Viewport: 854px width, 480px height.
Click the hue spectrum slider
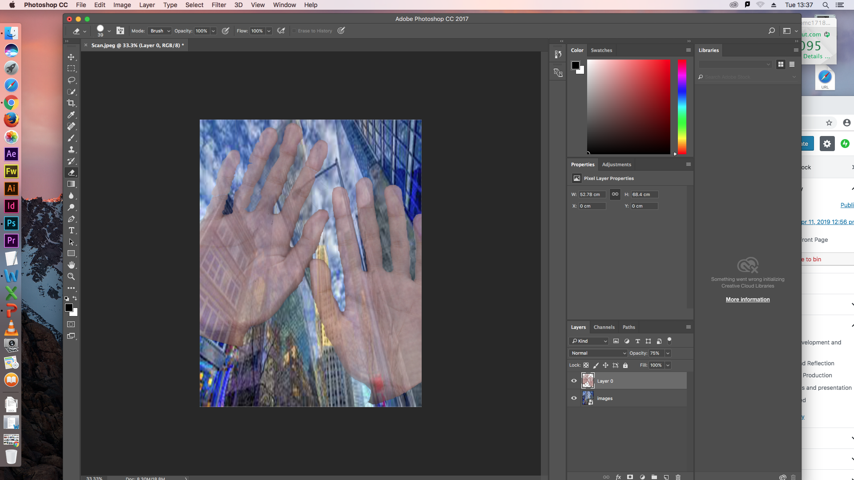pos(681,107)
